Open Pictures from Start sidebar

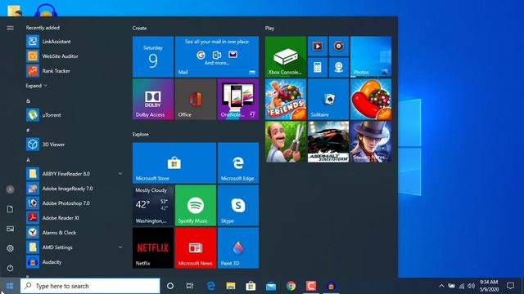[10, 229]
